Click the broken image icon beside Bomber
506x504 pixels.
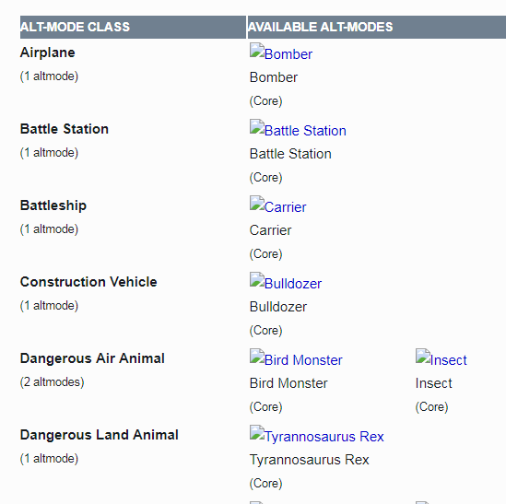click(x=257, y=51)
